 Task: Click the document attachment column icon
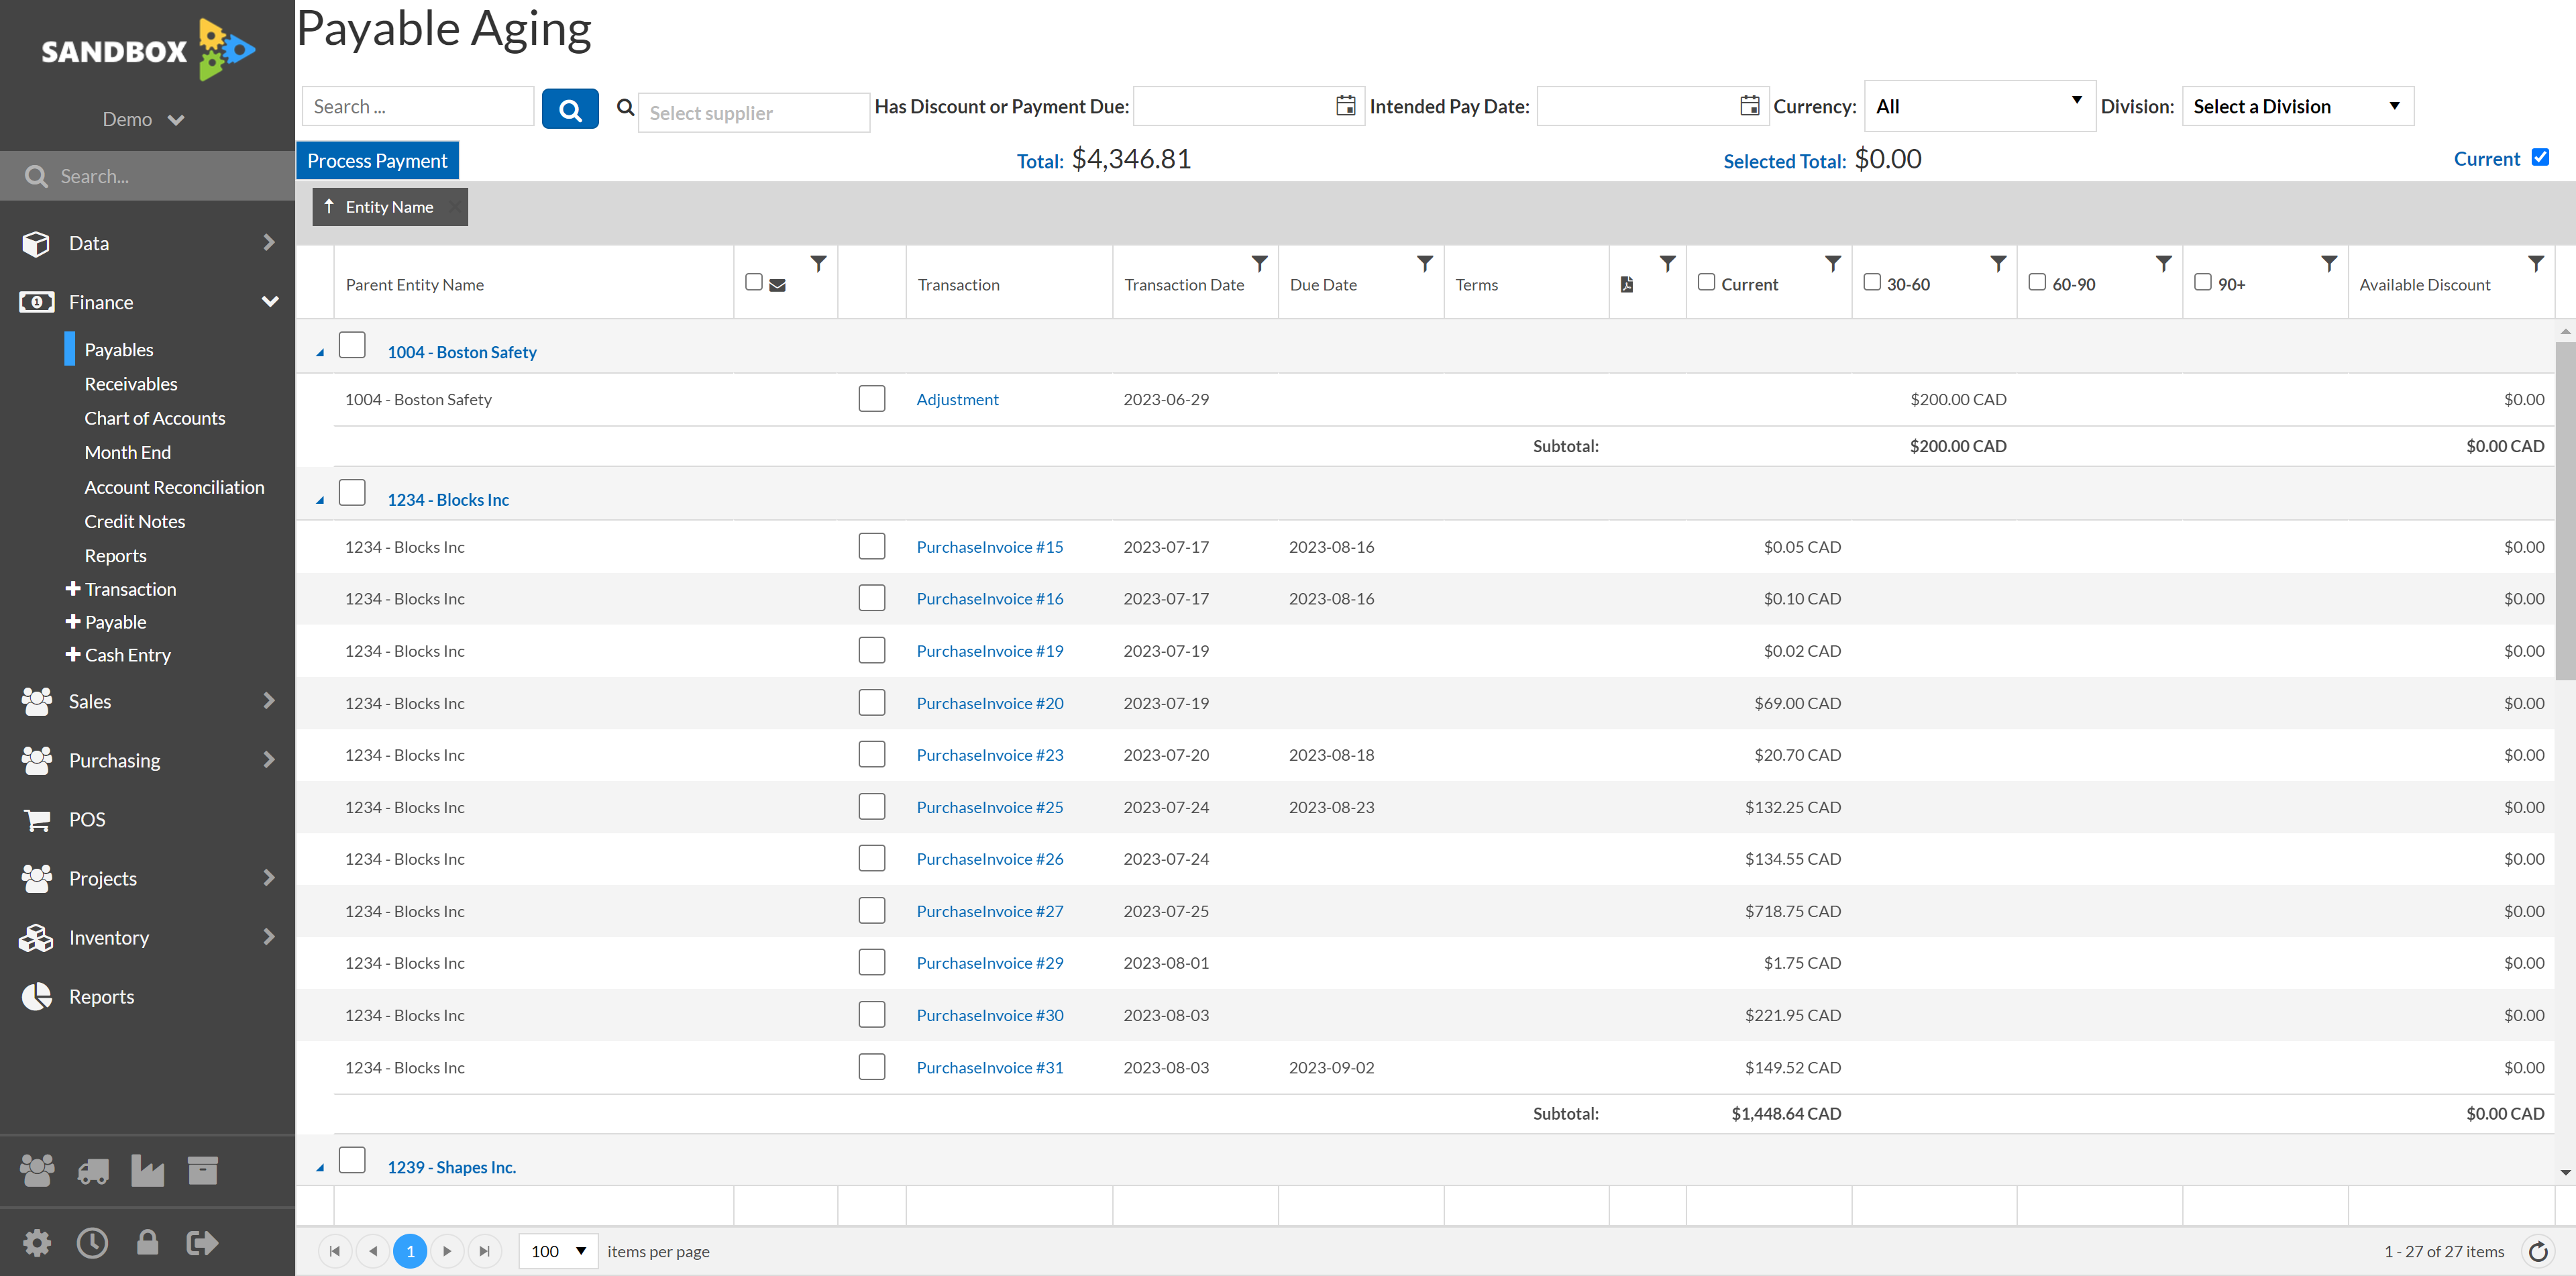(1627, 285)
